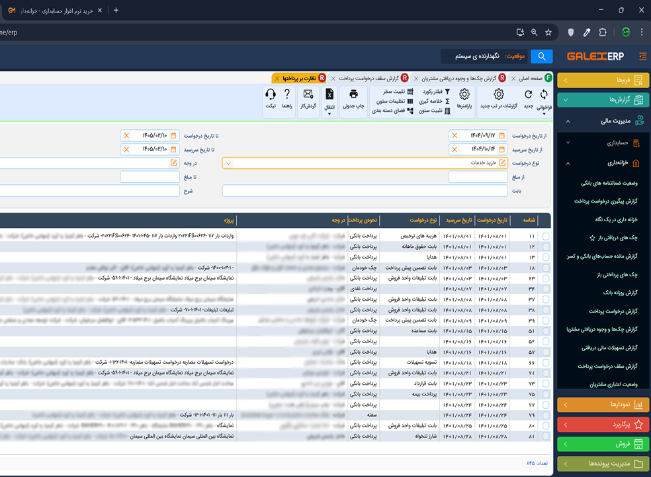Viewport: 651px width, 477px height.
Task: Open the فروش sidebar section
Action: 603,444
